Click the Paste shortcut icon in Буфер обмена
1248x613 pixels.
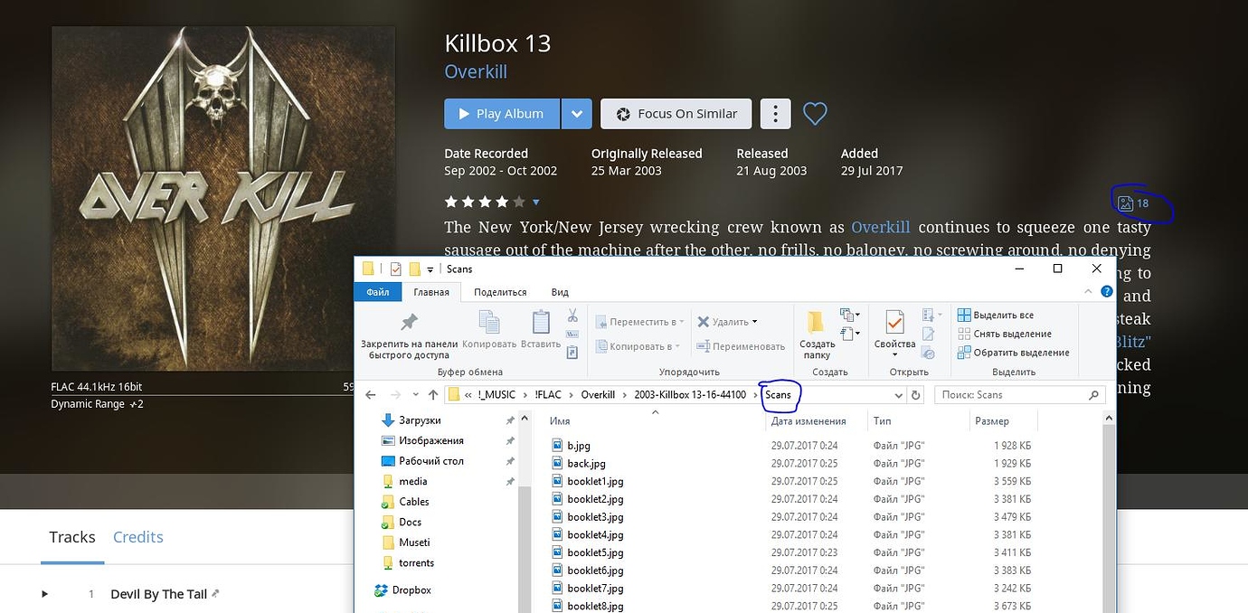click(572, 351)
